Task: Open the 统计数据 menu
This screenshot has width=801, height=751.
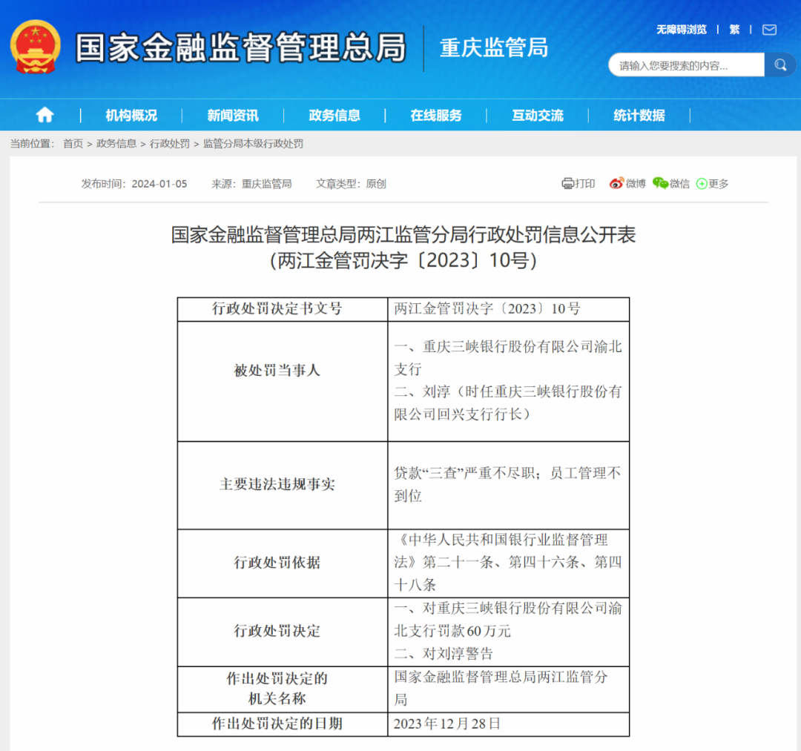Action: coord(639,115)
